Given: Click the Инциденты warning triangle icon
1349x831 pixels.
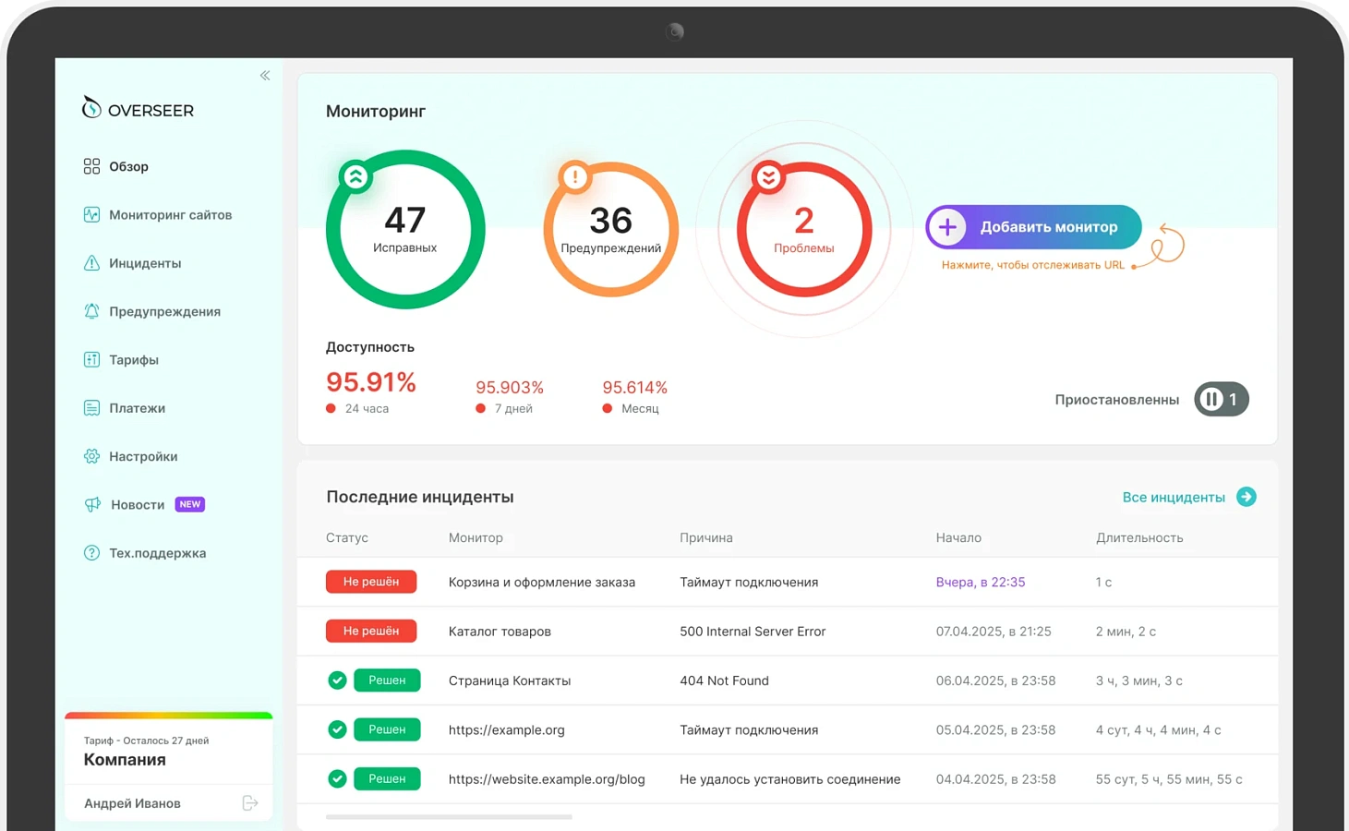Looking at the screenshot, I should pyautogui.click(x=91, y=263).
